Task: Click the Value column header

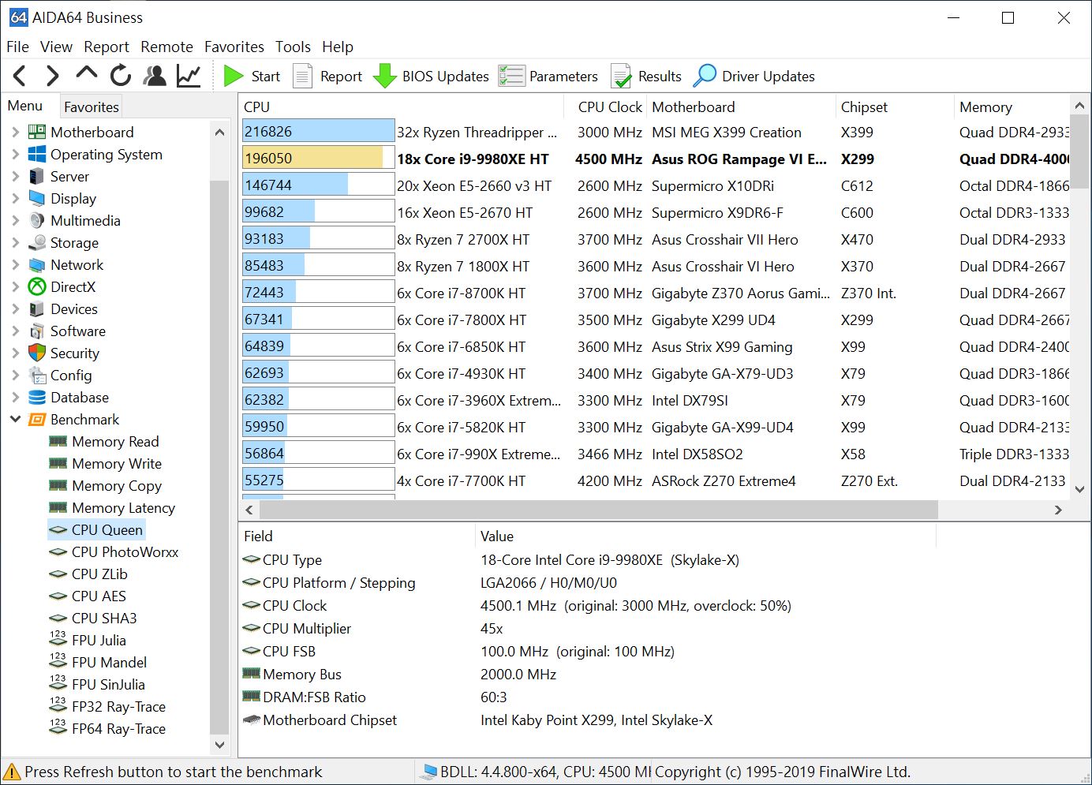Action: tap(706, 536)
